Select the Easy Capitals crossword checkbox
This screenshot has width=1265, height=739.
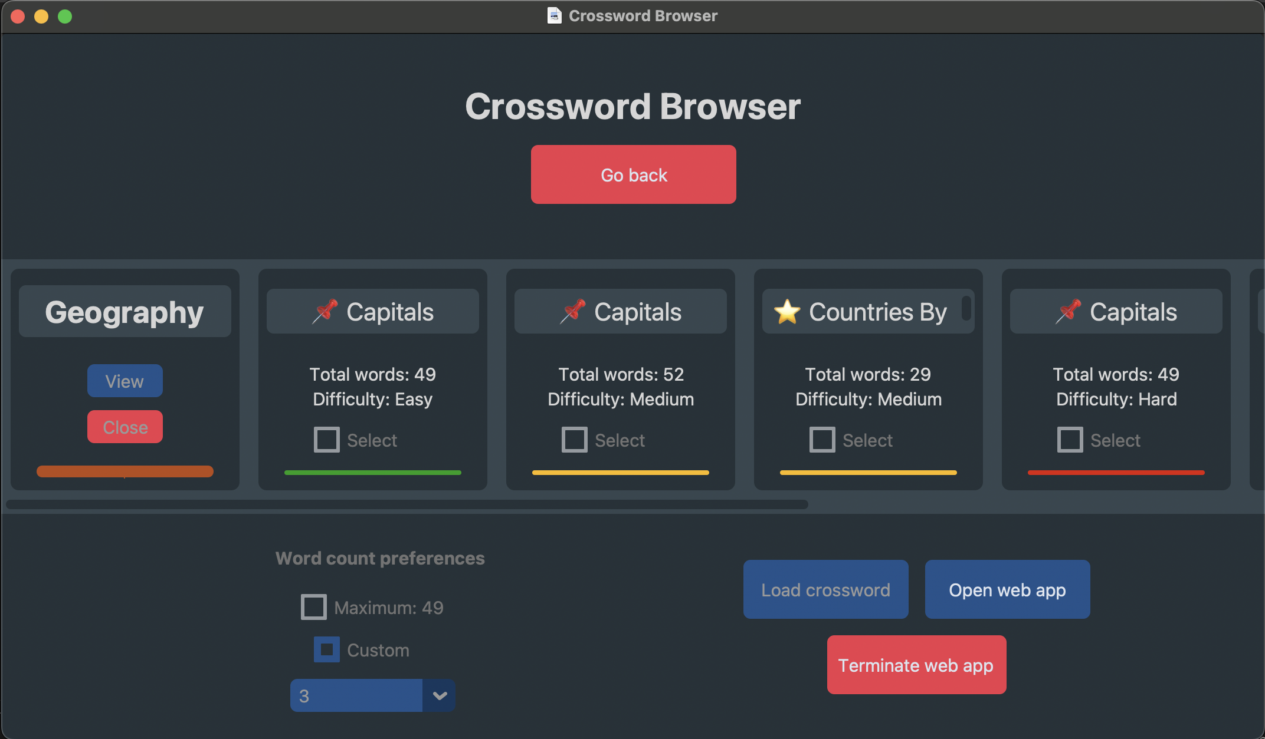click(x=326, y=440)
